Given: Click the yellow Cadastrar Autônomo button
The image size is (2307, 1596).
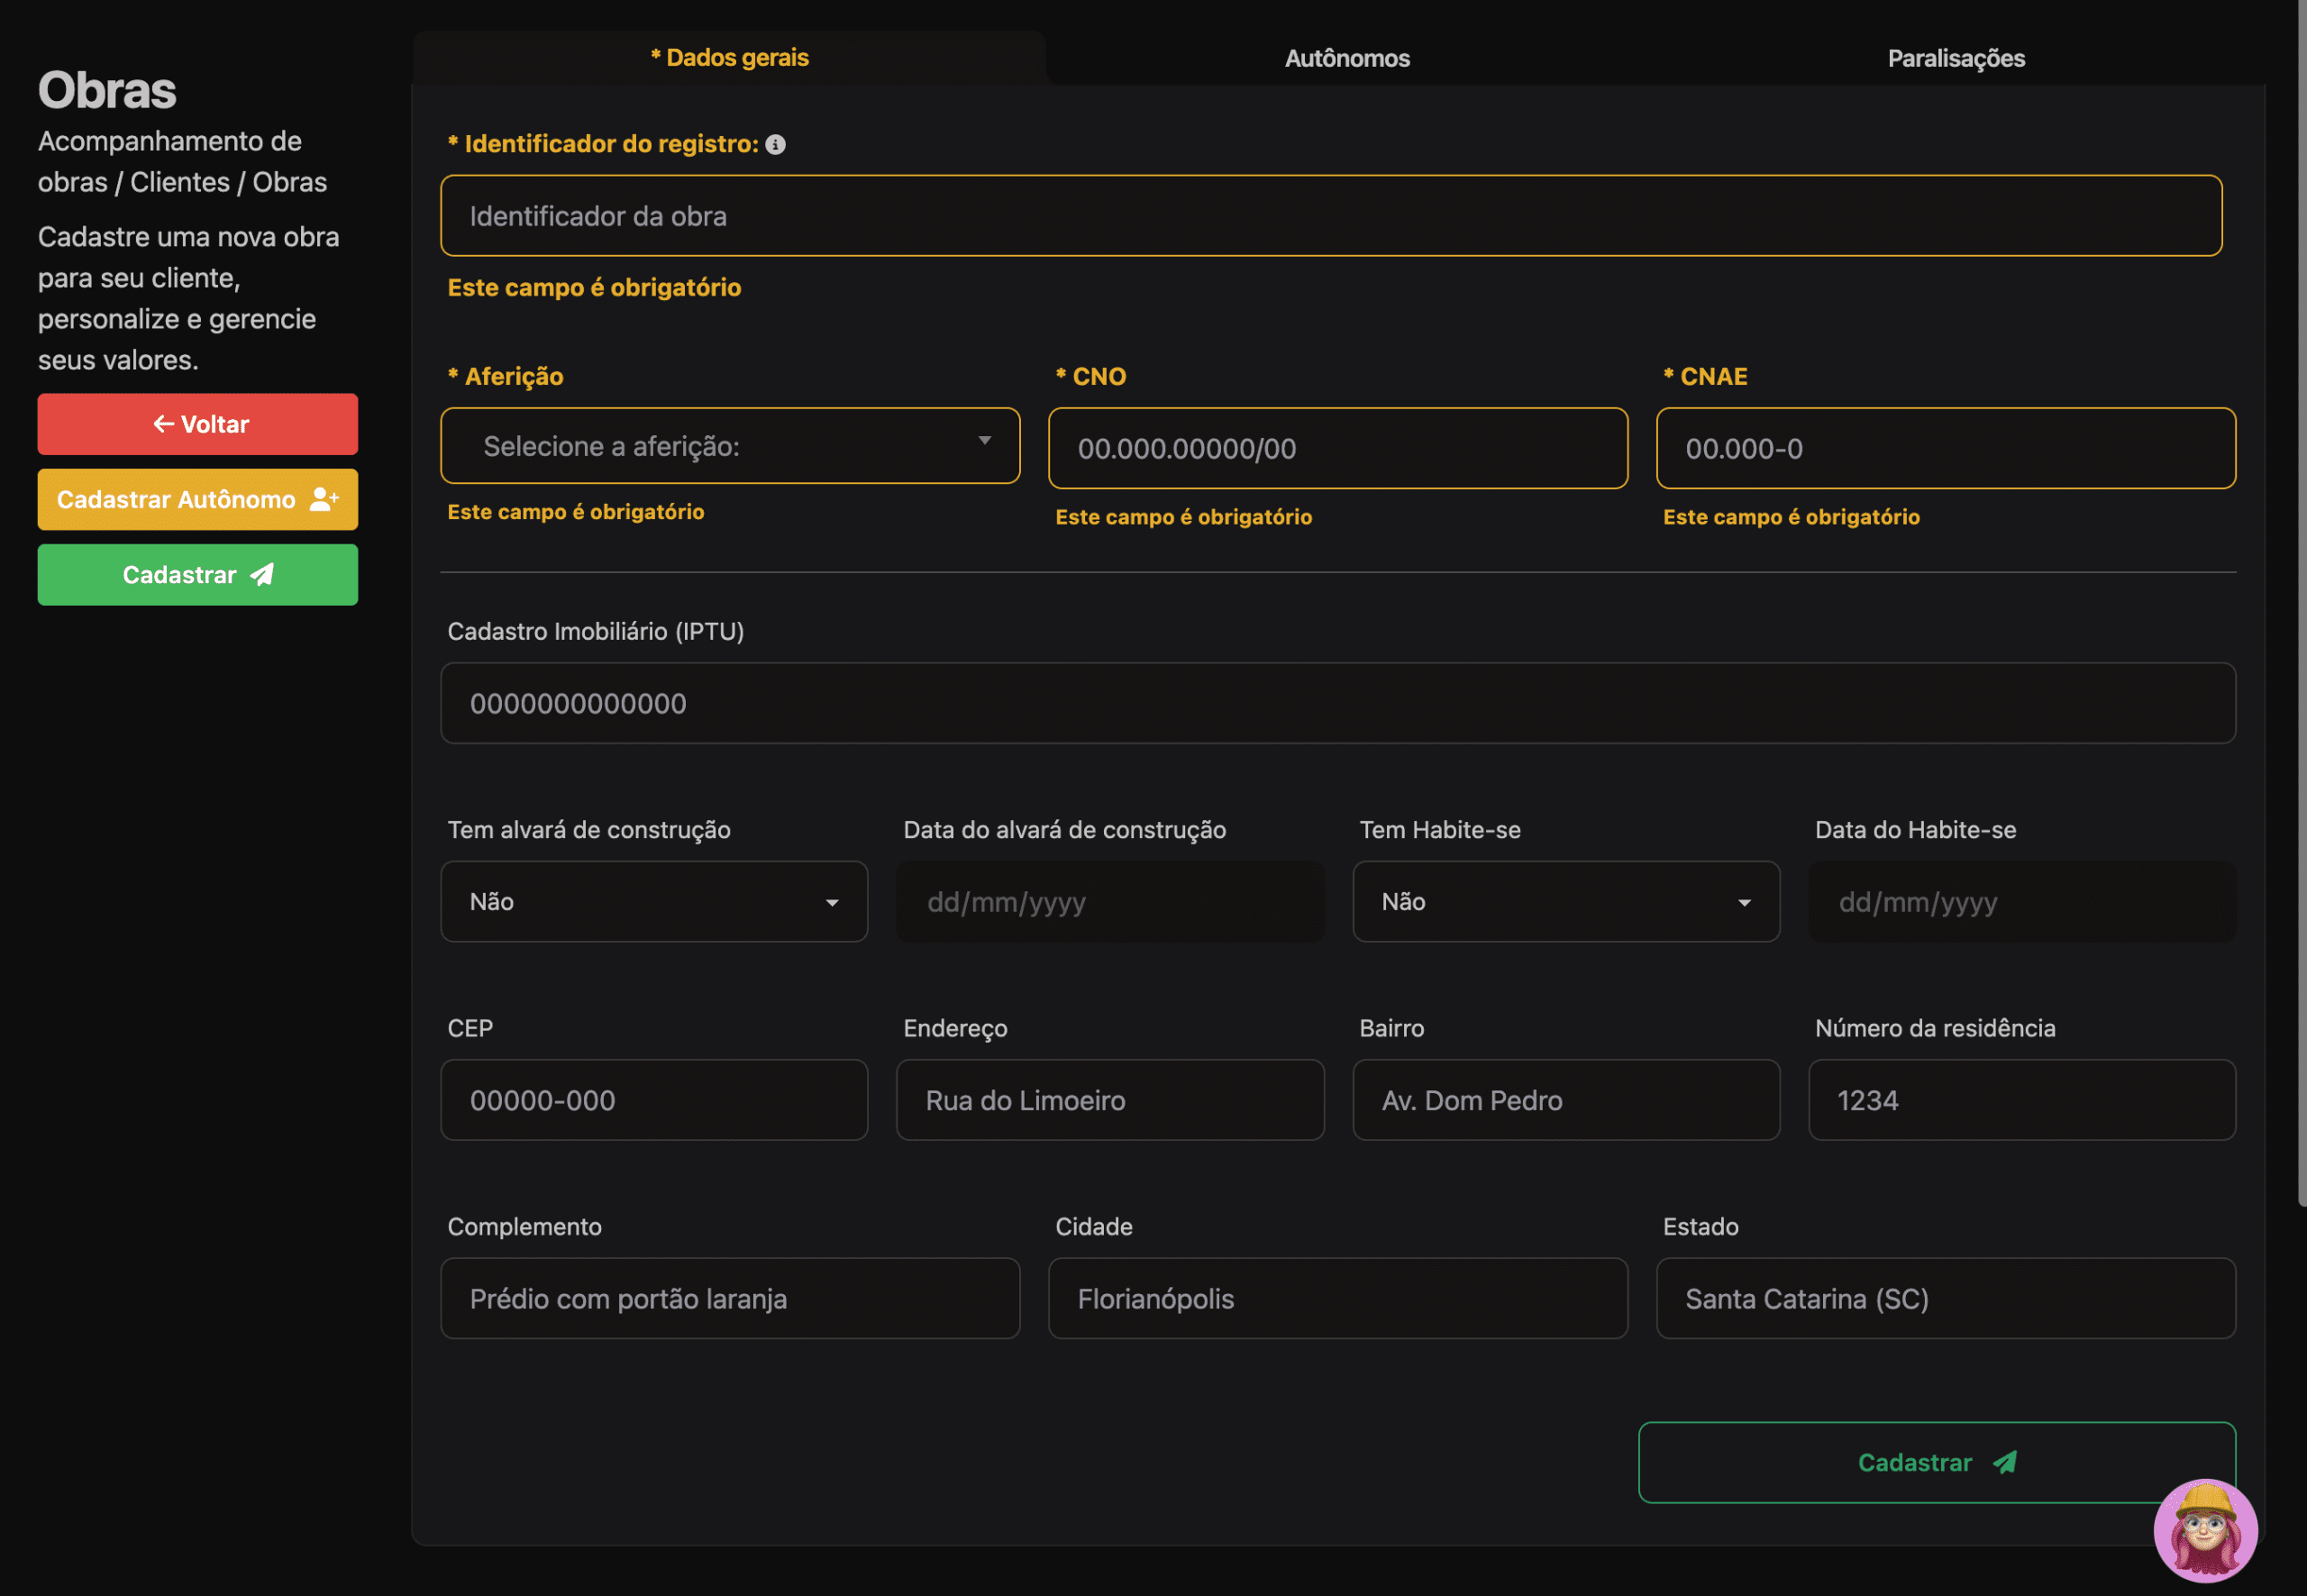Looking at the screenshot, I should 197,499.
